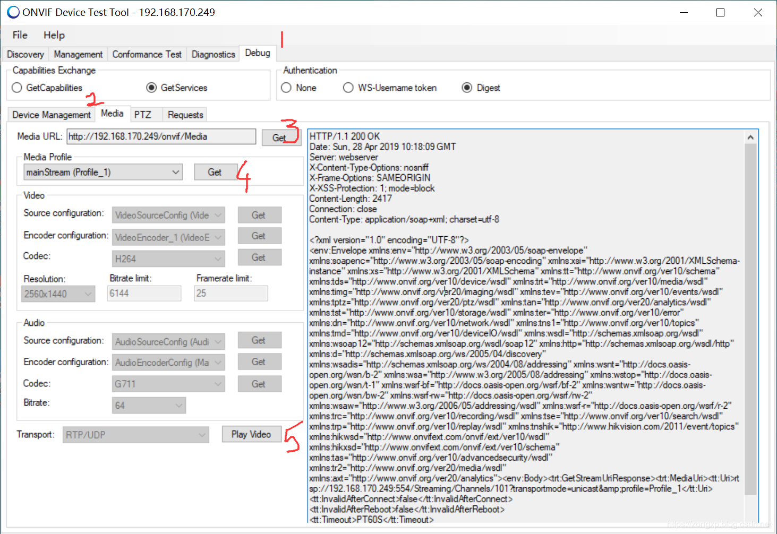Choose Digest authentication
Screen dimensions: 777x534
point(481,88)
